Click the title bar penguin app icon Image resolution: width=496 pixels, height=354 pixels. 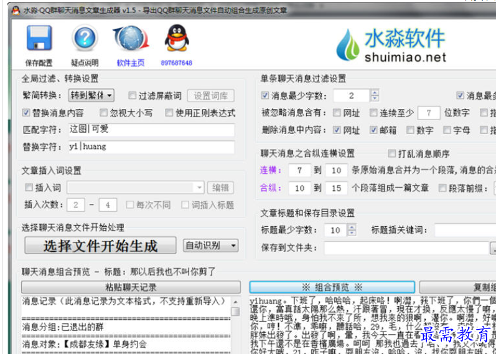click(x=16, y=11)
